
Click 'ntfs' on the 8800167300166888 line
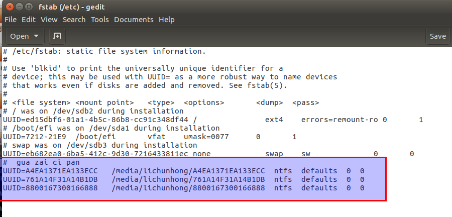(283, 188)
